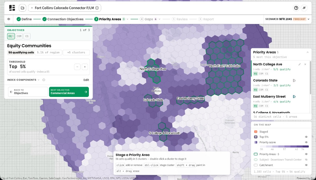Click the ≈5 clusters badge
This screenshot has height=180, width=316.
point(76,52)
